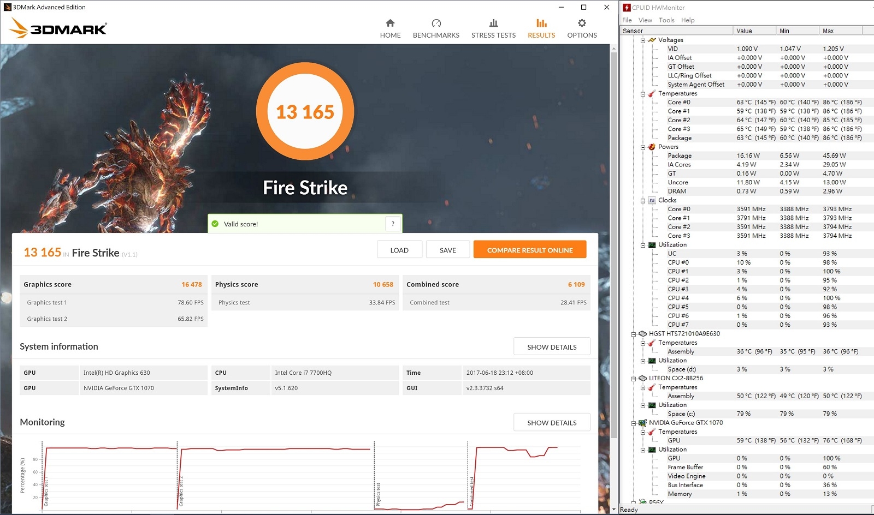This screenshot has width=874, height=515.
Task: Click the Sensor column header
Action: point(677,31)
